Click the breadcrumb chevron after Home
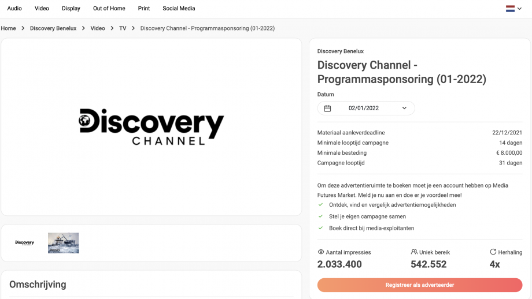Viewport: 532px width, 299px height. [x=23, y=28]
